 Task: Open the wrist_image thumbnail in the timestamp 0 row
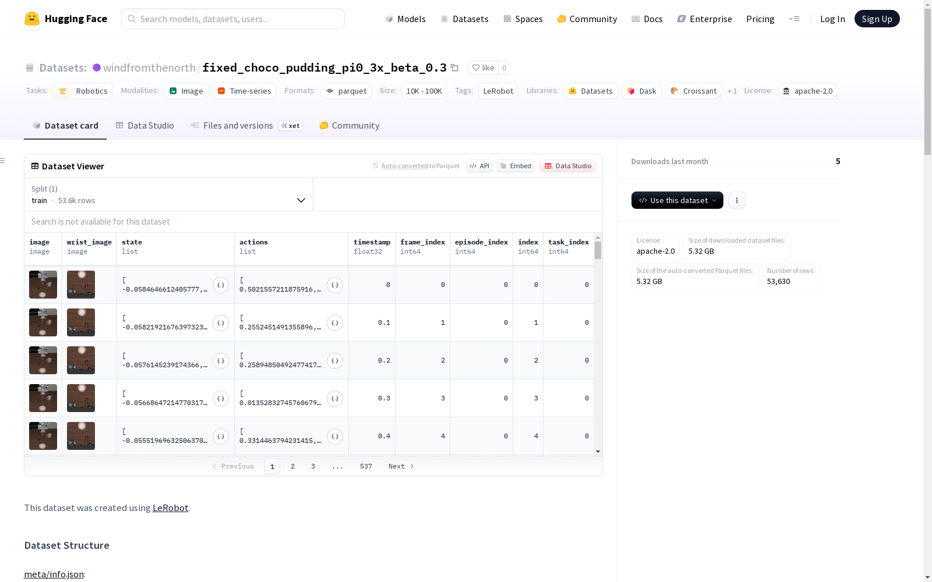81,285
